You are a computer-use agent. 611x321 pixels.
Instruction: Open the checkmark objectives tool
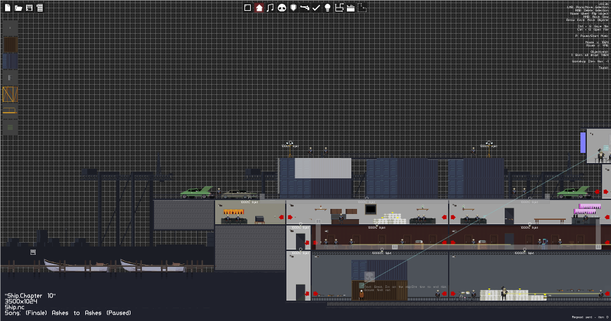316,8
